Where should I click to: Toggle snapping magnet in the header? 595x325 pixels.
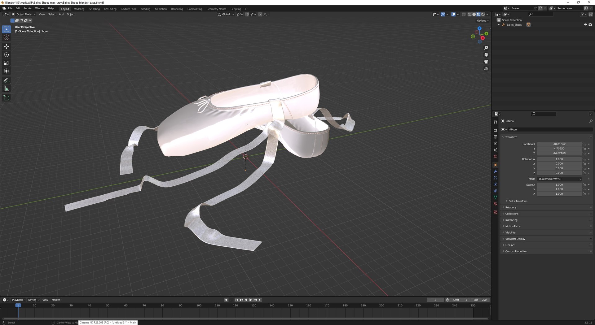[x=247, y=14]
